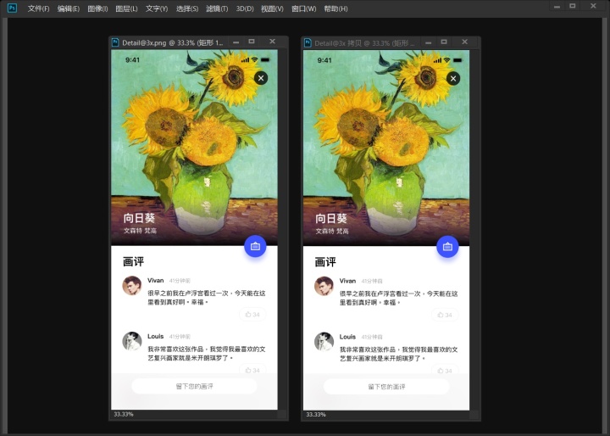Click the name Vivan in the right document
The height and width of the screenshot is (436, 610).
pos(348,281)
